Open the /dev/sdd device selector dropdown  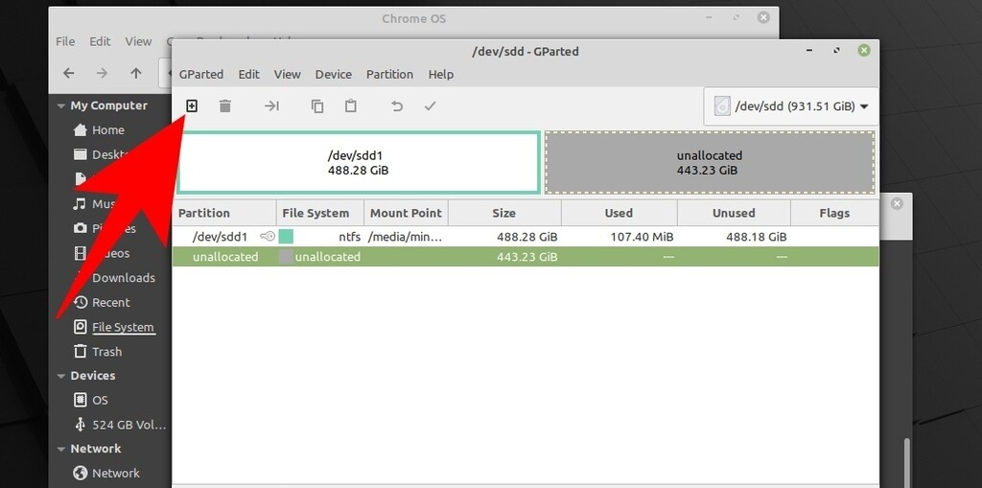790,106
